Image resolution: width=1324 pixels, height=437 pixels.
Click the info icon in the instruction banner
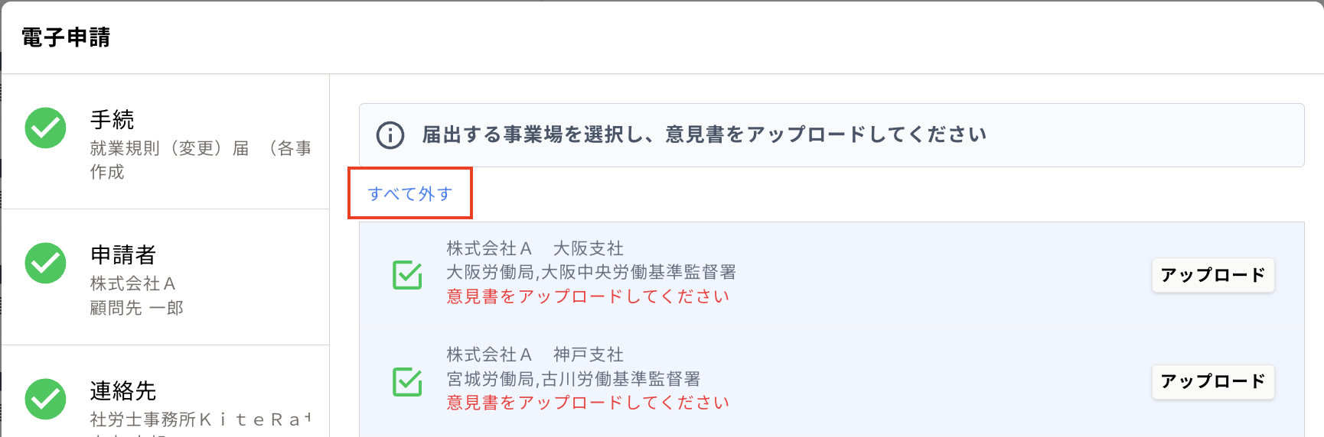point(390,135)
